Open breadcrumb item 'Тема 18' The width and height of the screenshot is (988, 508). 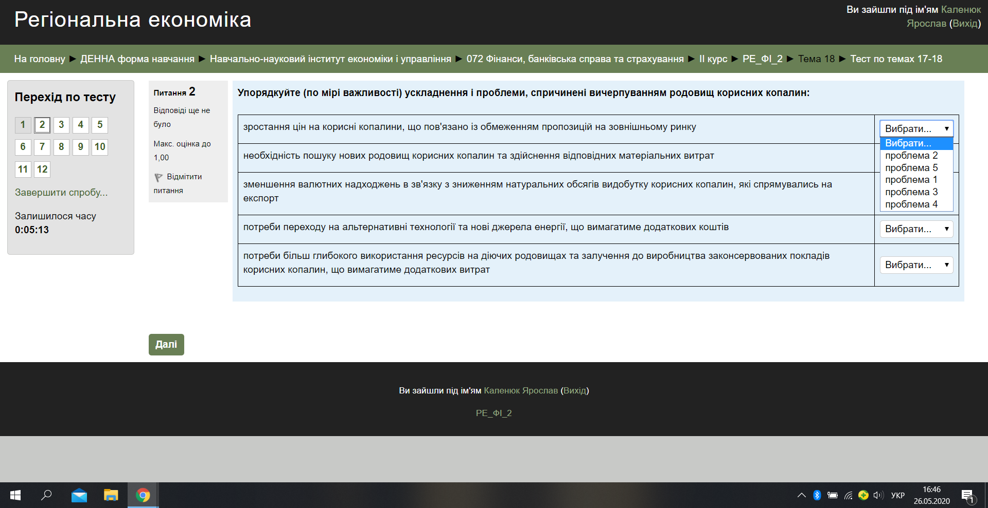[x=816, y=59]
